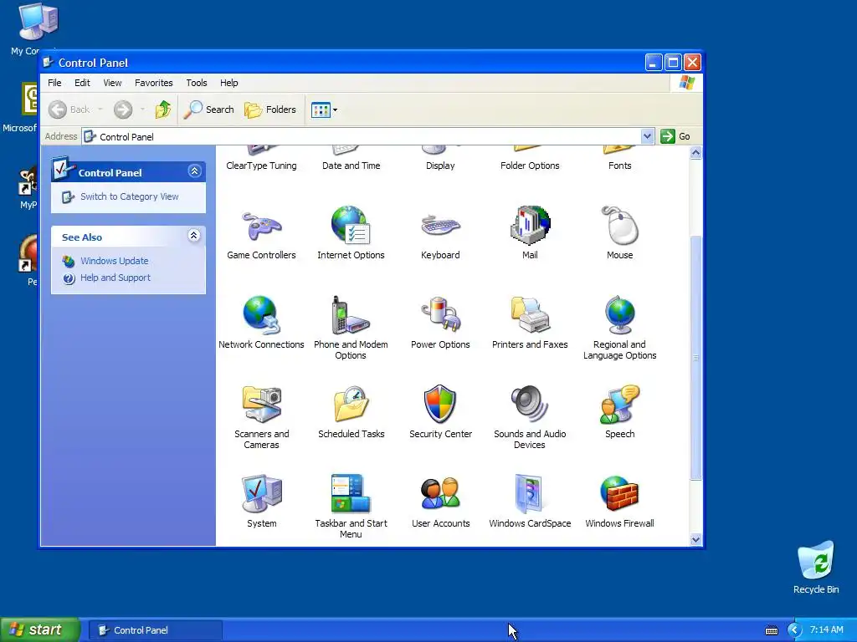Screen dimensions: 857x642
Task: Click the Go button
Action: (x=675, y=136)
